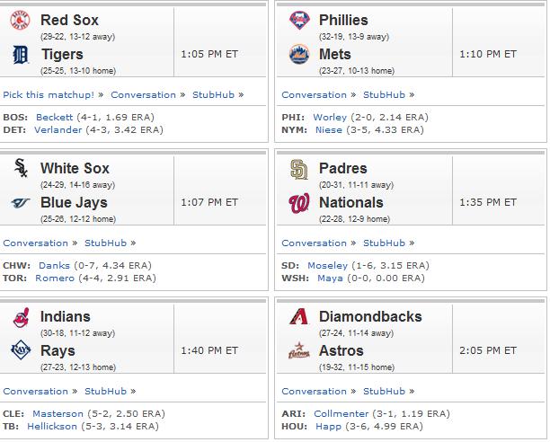This screenshot has height=442, width=550.
Task: Click the Detroit Tigers logo
Action: 21,55
